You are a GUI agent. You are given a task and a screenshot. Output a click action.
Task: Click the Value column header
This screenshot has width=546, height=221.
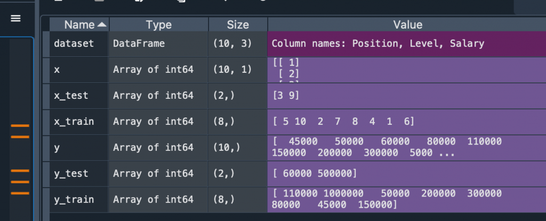tap(407, 24)
